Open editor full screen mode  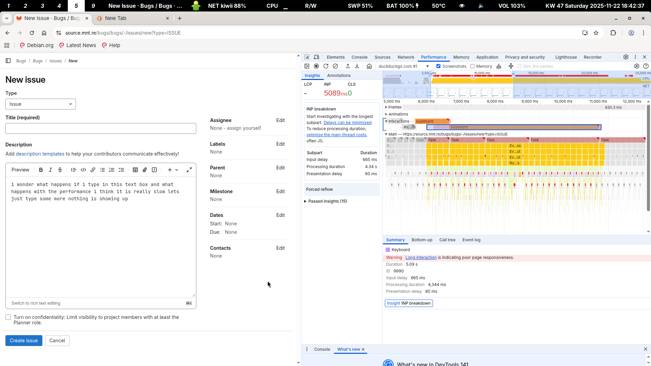pyautogui.click(x=189, y=170)
